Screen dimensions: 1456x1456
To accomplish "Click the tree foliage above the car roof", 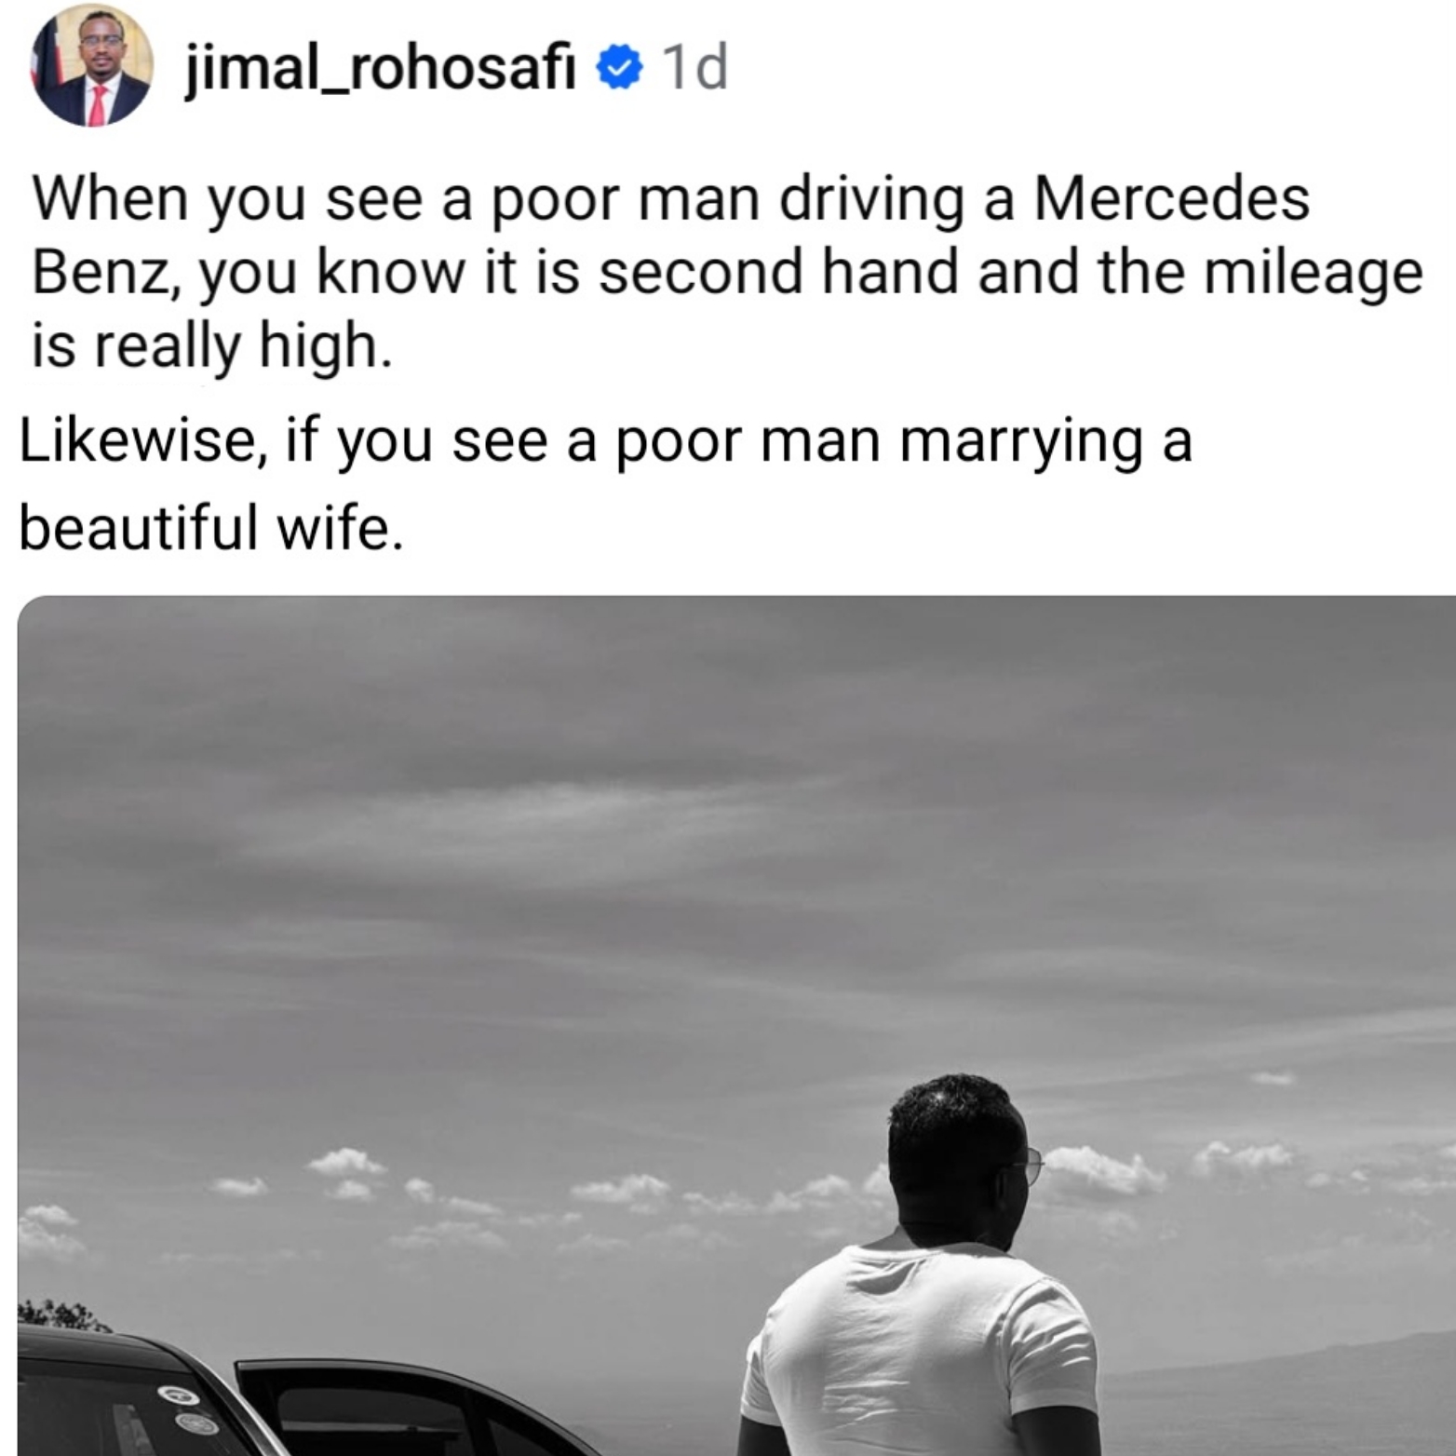I will pyautogui.click(x=63, y=1315).
